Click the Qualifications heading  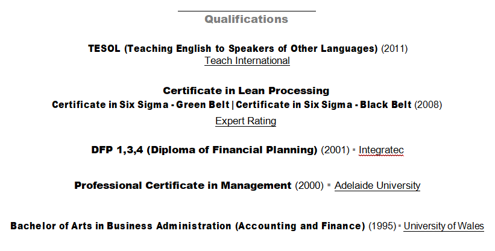click(x=246, y=19)
